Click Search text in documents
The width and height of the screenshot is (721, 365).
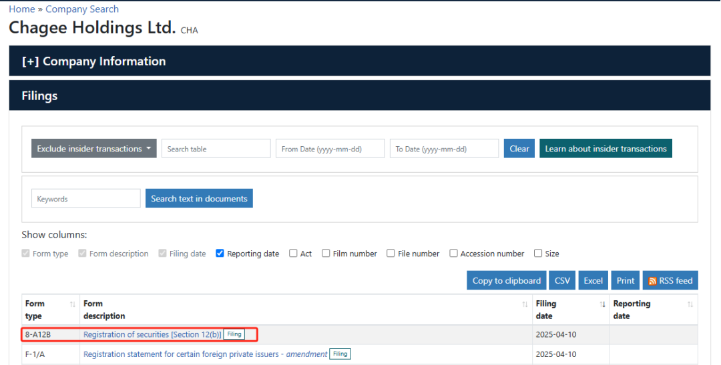[199, 199]
